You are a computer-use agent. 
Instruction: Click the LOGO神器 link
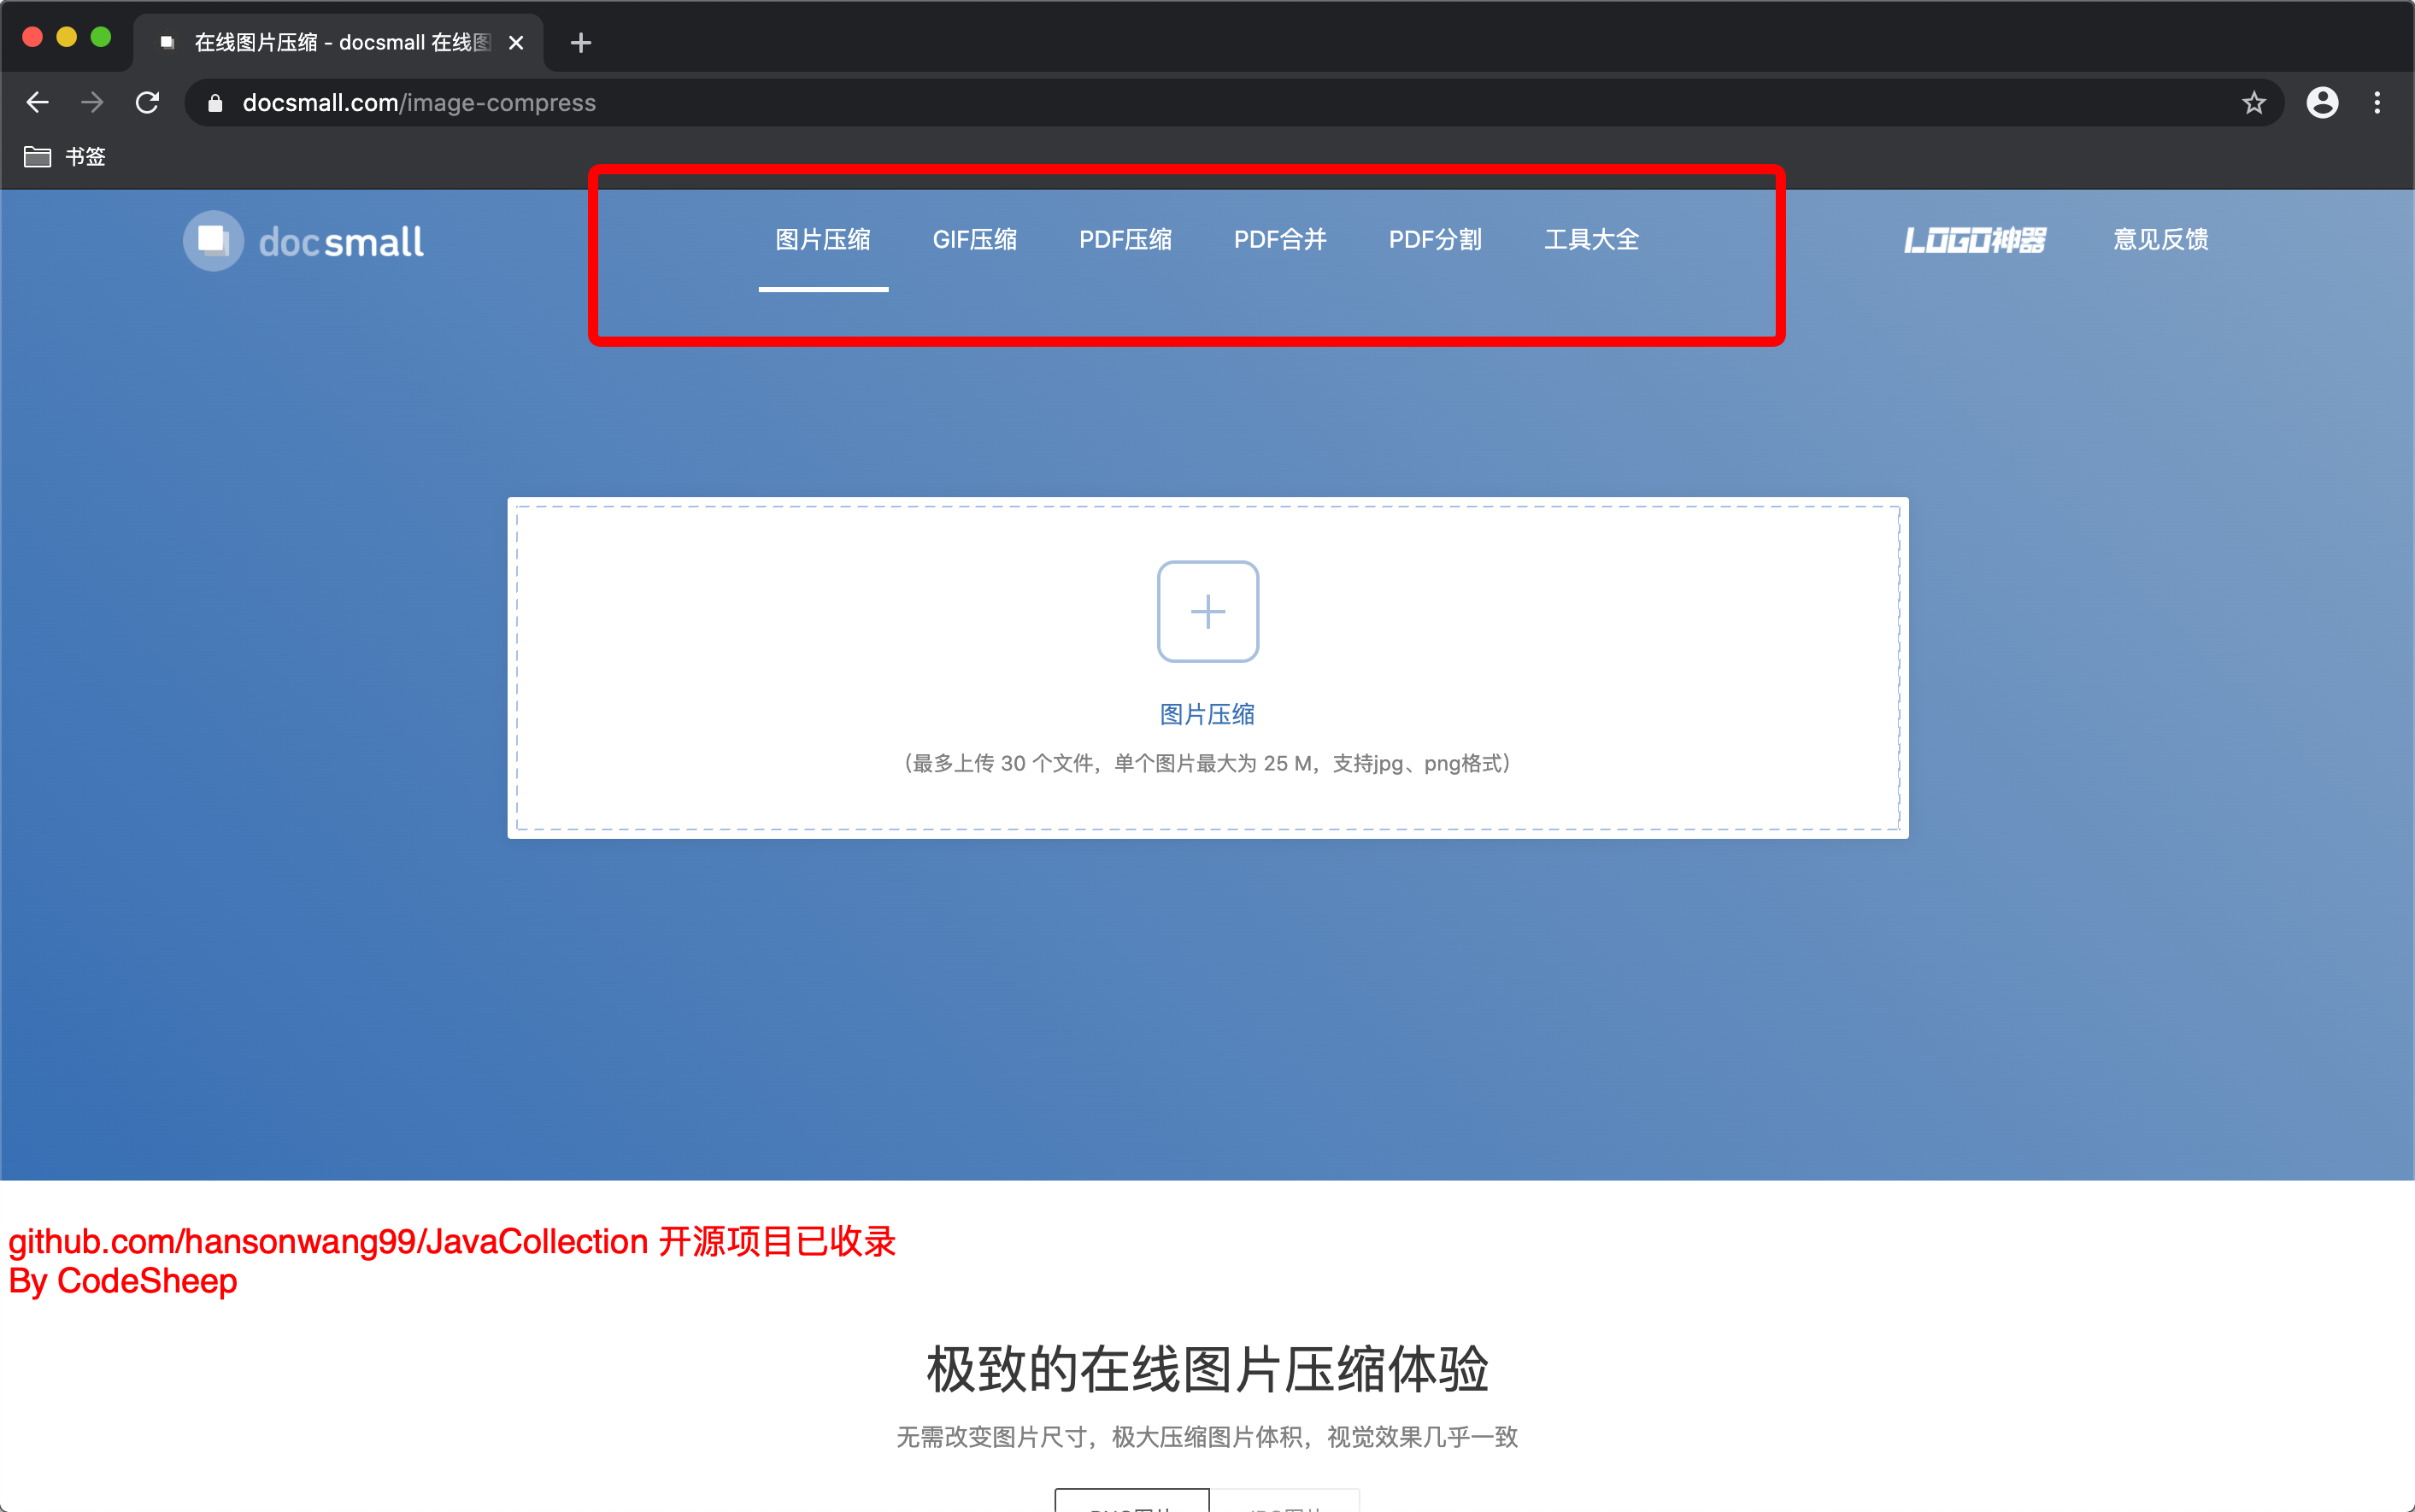coord(1974,240)
